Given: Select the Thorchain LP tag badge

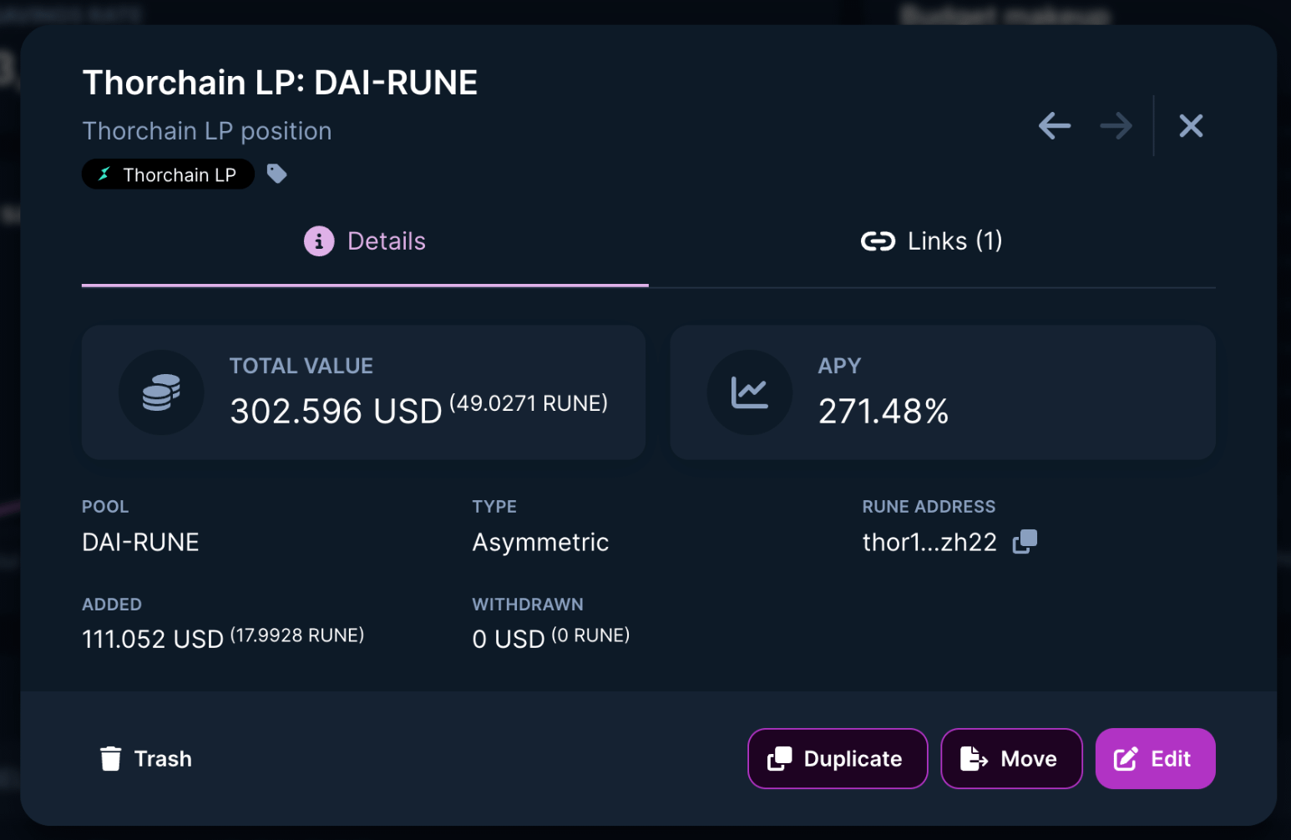Looking at the screenshot, I should (167, 174).
